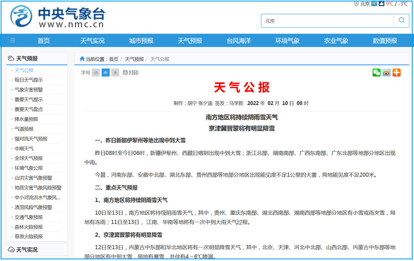
Task: Open 降水量预报 sidebar link
Action: pos(26,119)
